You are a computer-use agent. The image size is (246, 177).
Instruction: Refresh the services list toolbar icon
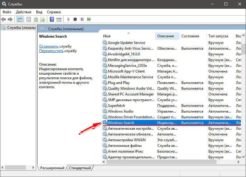pyautogui.click(x=36, y=20)
